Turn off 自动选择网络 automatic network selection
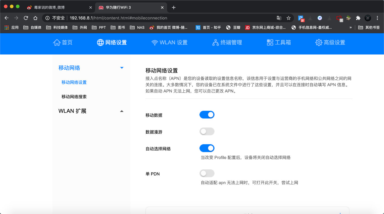 point(207,148)
